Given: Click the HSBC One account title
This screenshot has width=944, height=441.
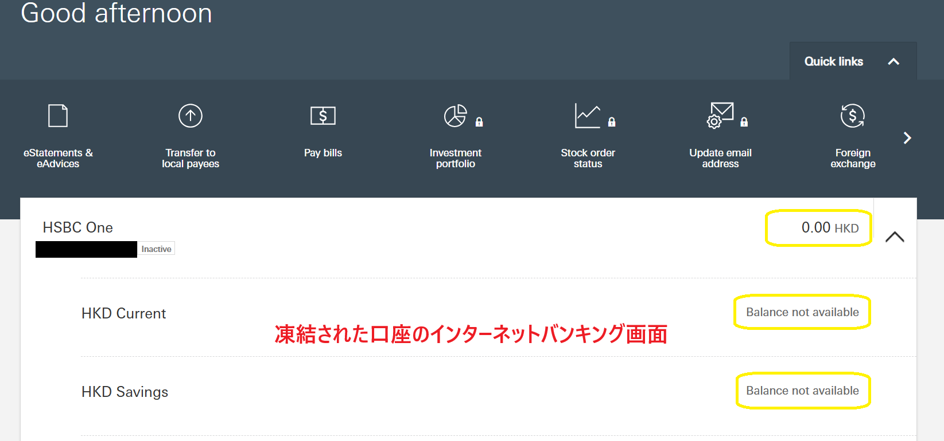Looking at the screenshot, I should point(78,227).
